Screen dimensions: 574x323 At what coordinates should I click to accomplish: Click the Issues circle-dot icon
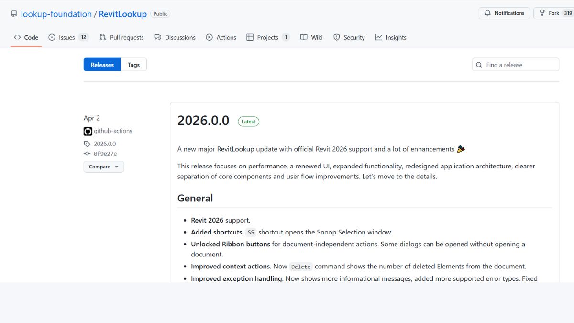tap(52, 37)
